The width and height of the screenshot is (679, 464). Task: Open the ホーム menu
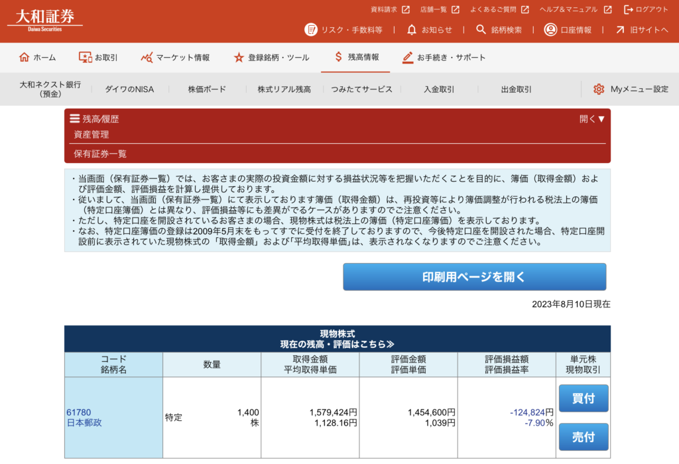37,57
